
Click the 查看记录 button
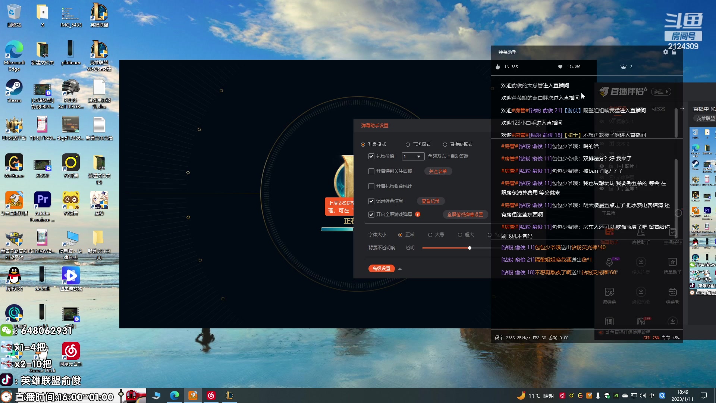coord(430,201)
